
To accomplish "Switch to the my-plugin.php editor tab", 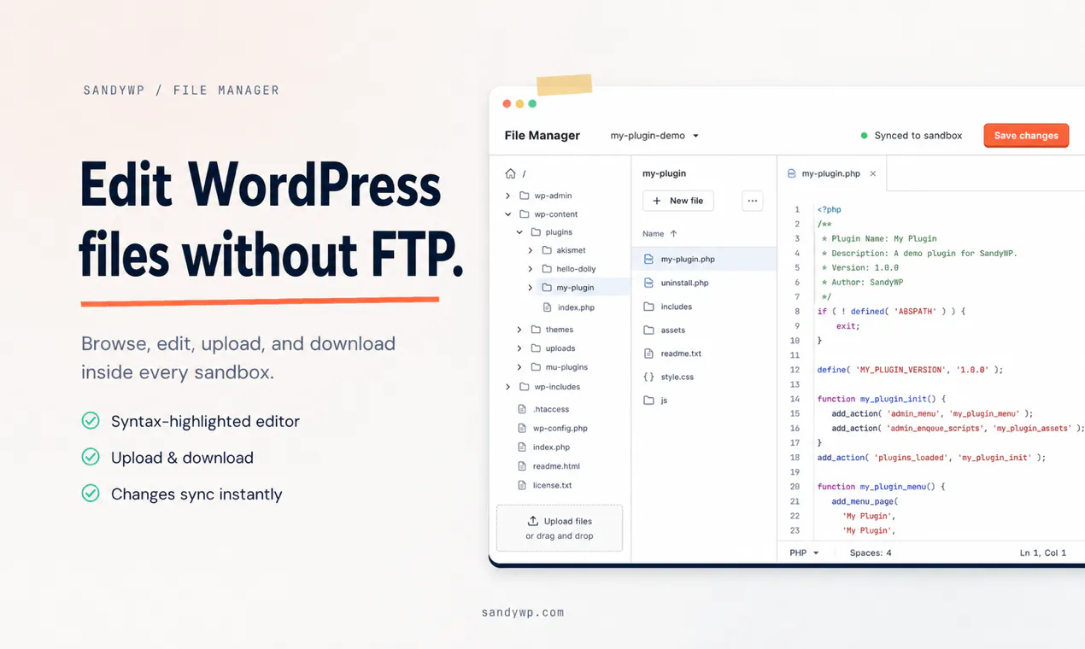I will [830, 173].
